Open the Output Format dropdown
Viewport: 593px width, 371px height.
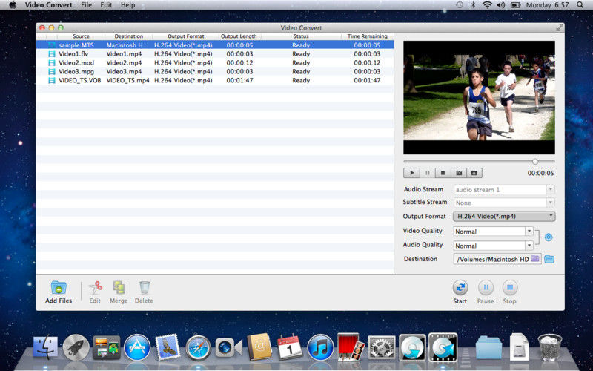(504, 217)
